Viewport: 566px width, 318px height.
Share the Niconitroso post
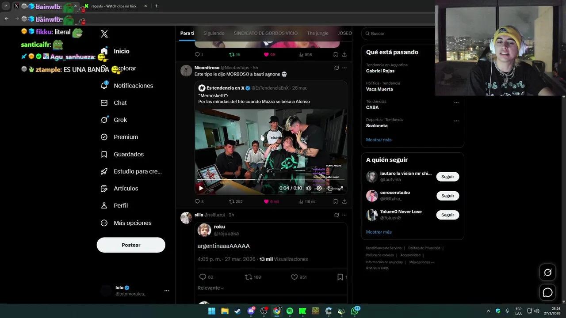(x=344, y=201)
